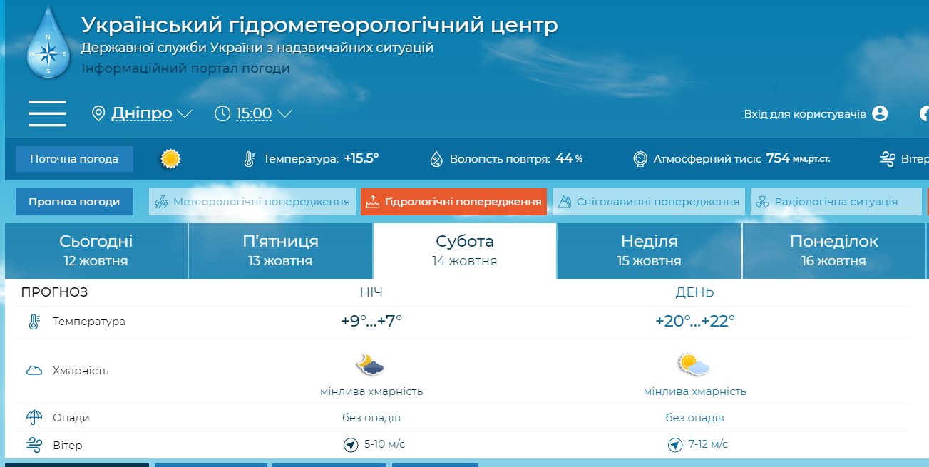The width and height of the screenshot is (929, 467).
Task: Click the day partly cloudy sun icon
Action: (693, 365)
